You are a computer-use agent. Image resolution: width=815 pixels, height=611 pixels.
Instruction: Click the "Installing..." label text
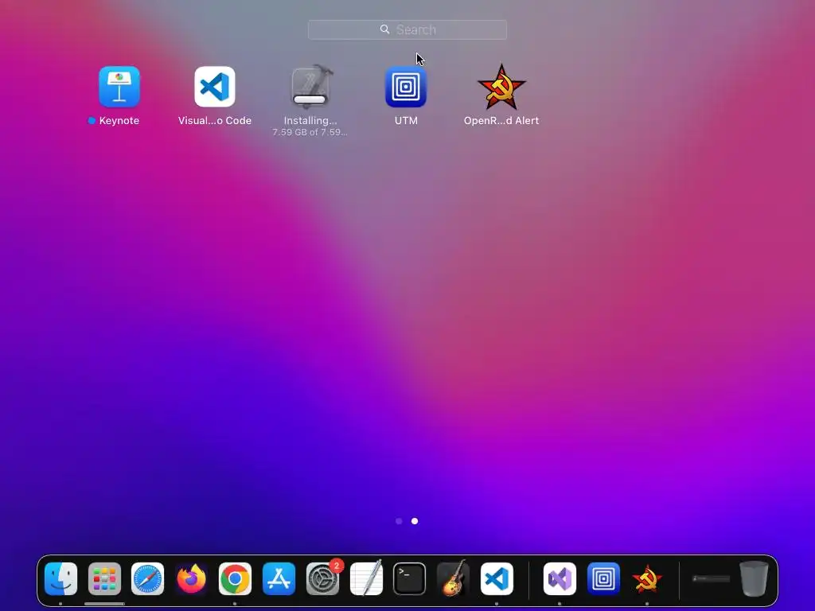(310, 121)
